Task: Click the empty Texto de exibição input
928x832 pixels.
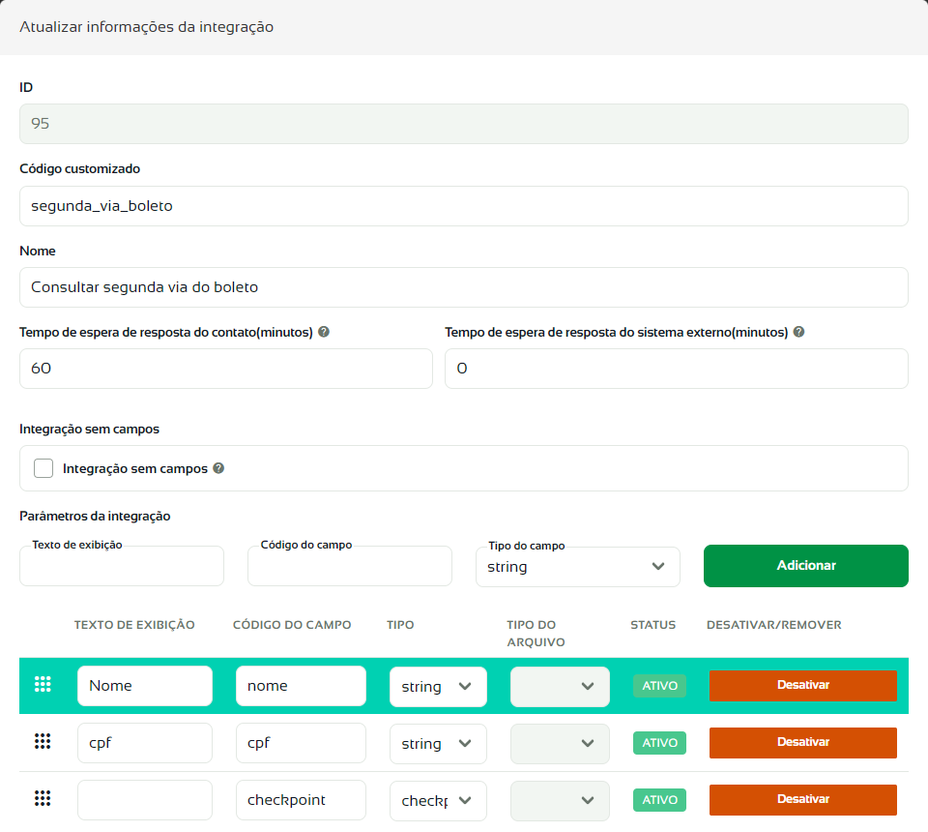Action: point(122,566)
